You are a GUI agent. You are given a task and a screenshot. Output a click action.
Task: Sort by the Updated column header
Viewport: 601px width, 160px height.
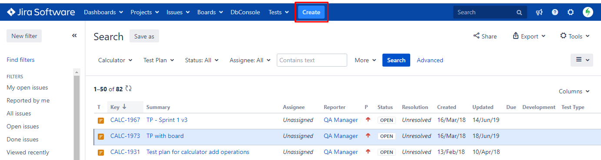pyautogui.click(x=483, y=107)
